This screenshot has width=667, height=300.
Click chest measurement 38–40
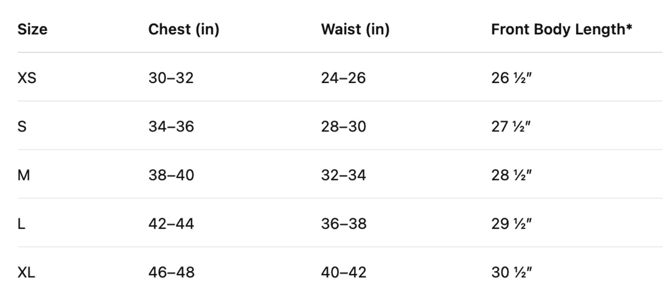click(x=171, y=175)
